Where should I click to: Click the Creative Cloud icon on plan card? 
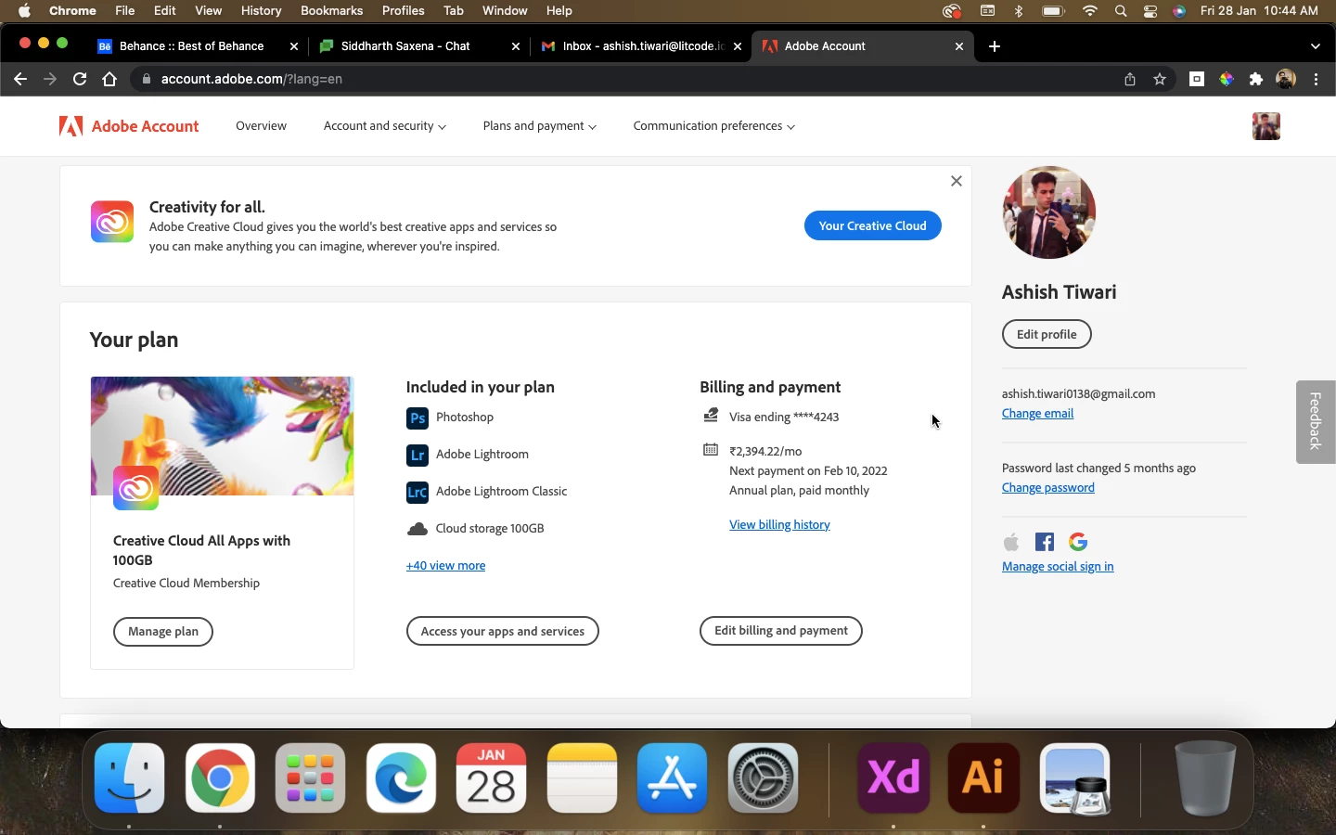coord(135,488)
